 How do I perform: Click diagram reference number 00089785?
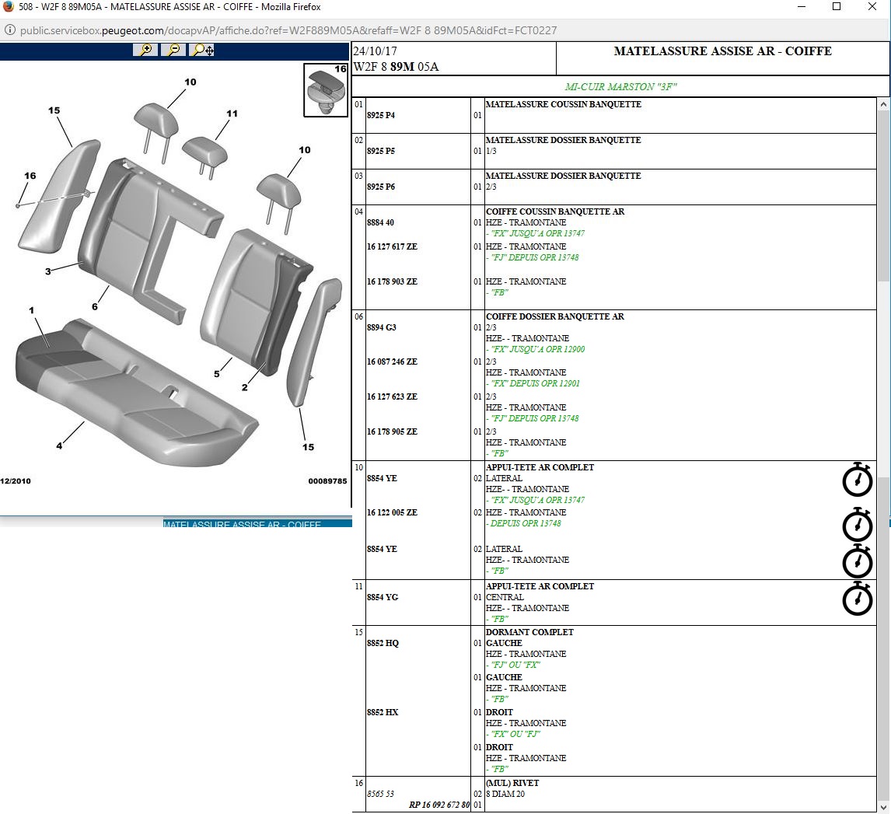pyautogui.click(x=327, y=481)
